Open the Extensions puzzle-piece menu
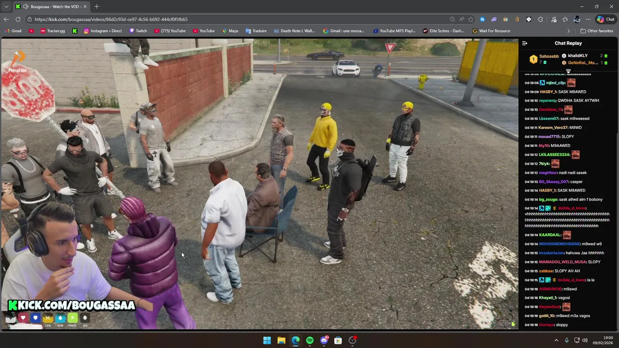The height and width of the screenshot is (348, 619). 540,19
